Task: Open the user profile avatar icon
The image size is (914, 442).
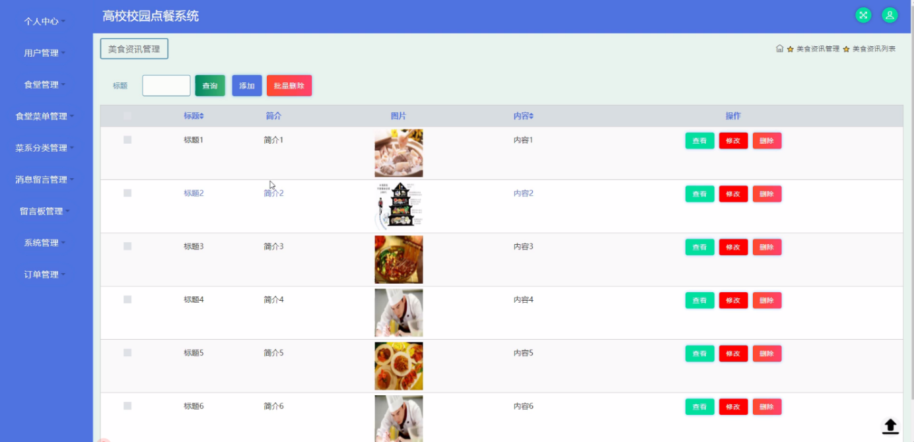Action: tap(890, 15)
